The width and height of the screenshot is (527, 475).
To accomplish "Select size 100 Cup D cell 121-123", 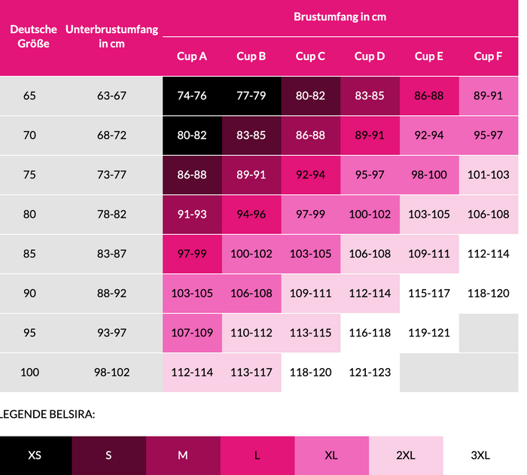I will [370, 373].
